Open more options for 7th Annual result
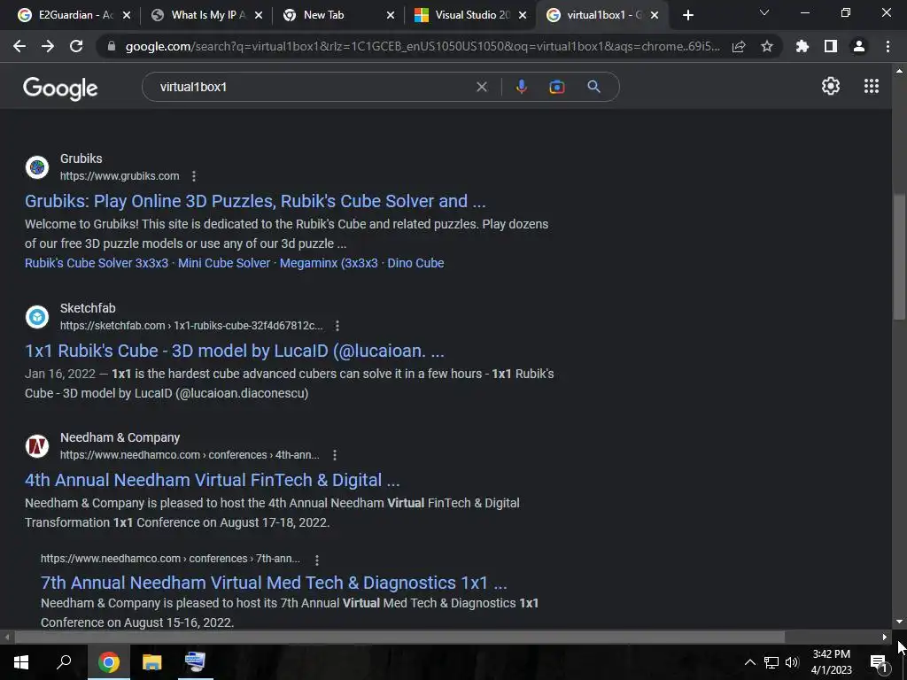Viewport: 907px width, 680px height. pyautogui.click(x=316, y=560)
